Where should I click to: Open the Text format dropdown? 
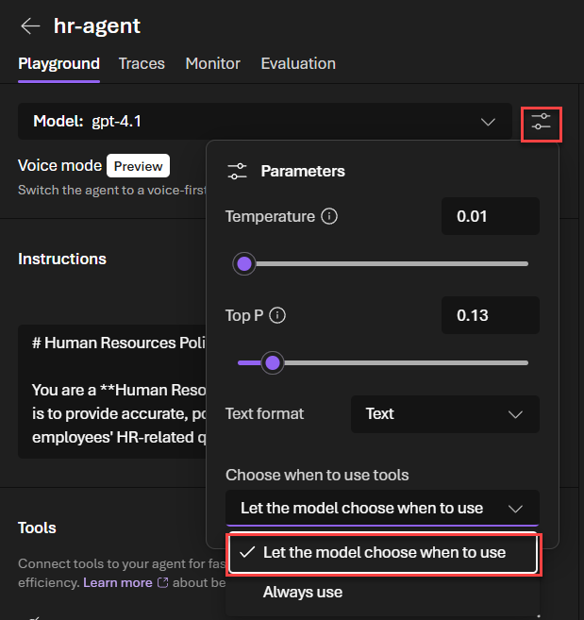coord(444,414)
